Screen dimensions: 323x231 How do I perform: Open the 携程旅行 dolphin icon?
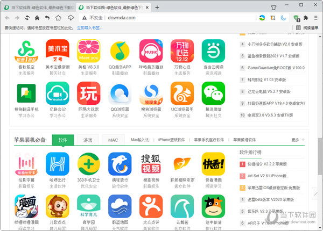pos(120,164)
